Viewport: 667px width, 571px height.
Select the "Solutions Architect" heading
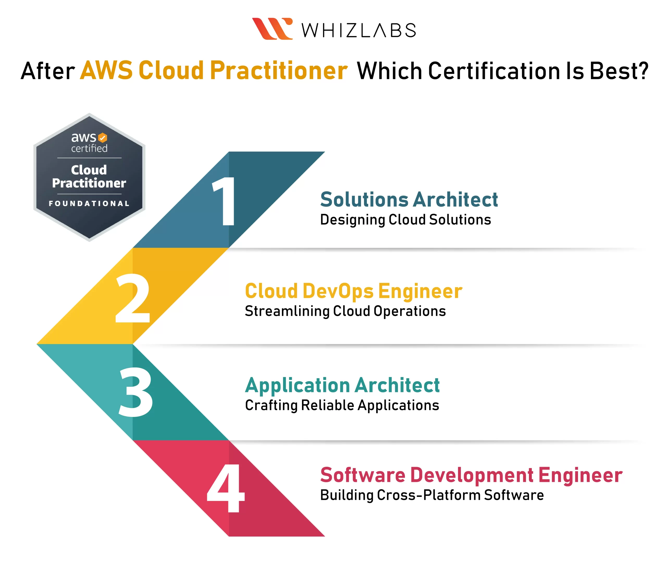point(409,199)
